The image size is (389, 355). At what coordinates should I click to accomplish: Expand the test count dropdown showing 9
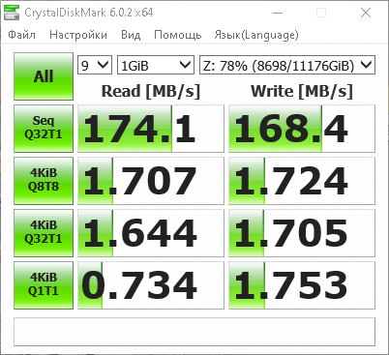click(x=95, y=65)
